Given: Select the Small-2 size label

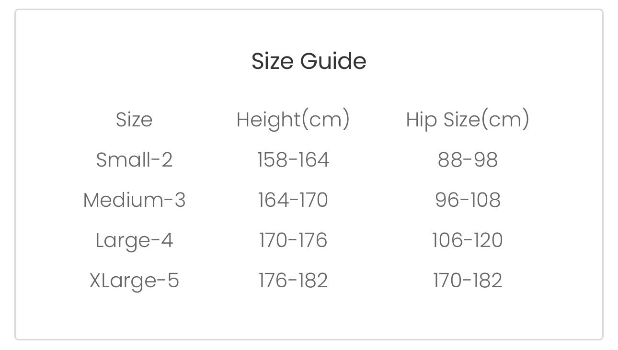Looking at the screenshot, I should [x=134, y=159].
